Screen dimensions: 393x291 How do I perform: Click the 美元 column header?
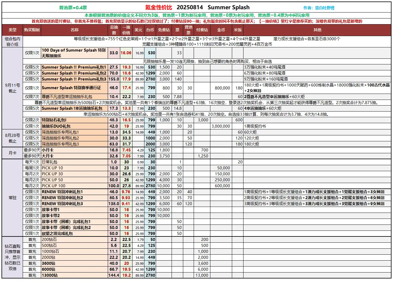click(138, 30)
